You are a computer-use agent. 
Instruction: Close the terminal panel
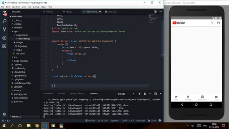coord(161,94)
